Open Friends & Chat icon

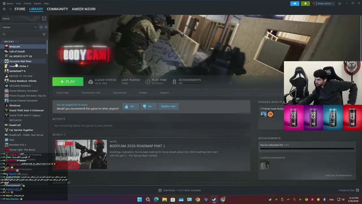pos(357,190)
